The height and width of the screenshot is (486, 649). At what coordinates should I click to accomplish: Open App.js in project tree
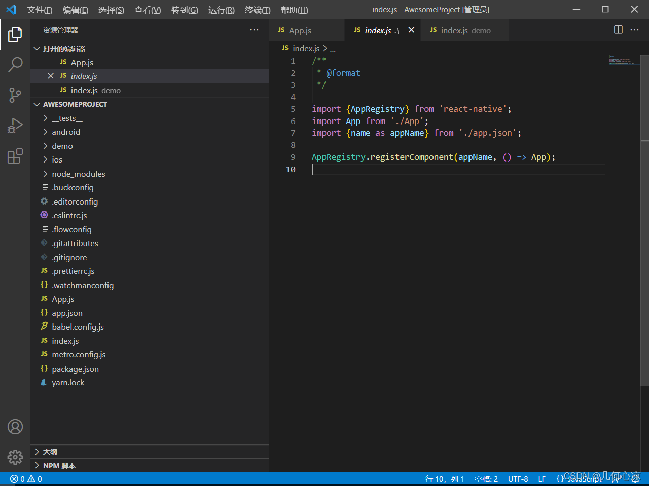click(150, 299)
